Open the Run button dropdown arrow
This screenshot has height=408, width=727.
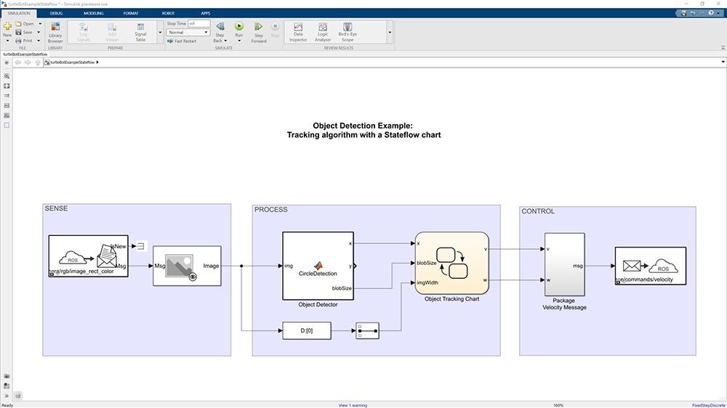point(239,41)
